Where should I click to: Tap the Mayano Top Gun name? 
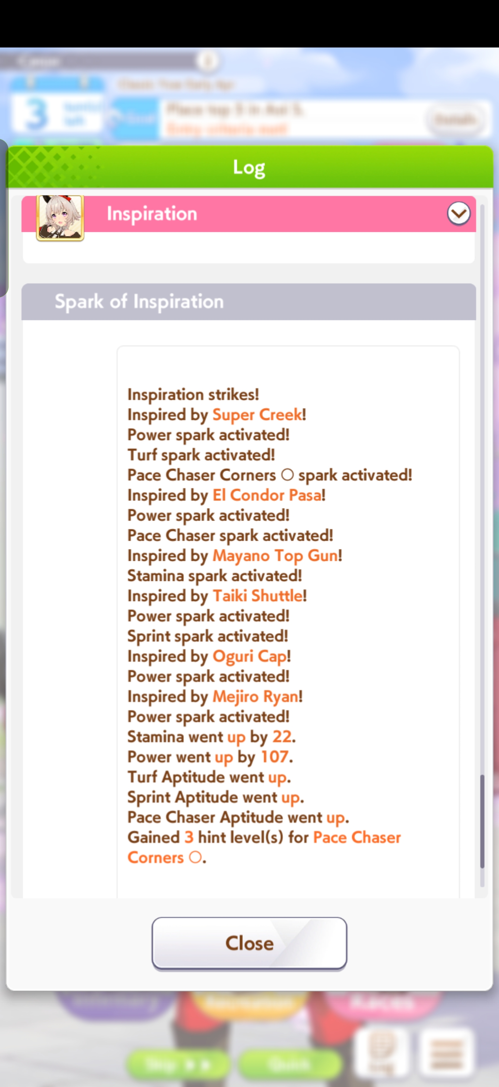coord(275,556)
